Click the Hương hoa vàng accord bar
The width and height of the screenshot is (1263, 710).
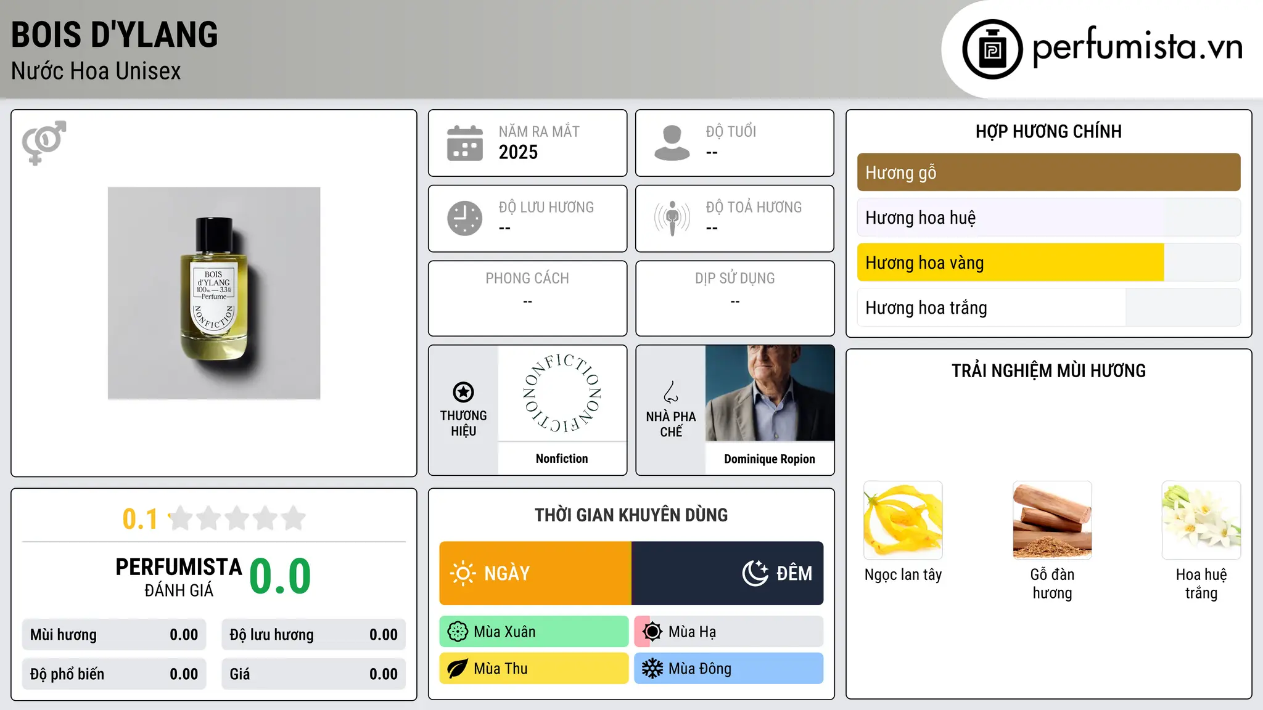(1048, 263)
